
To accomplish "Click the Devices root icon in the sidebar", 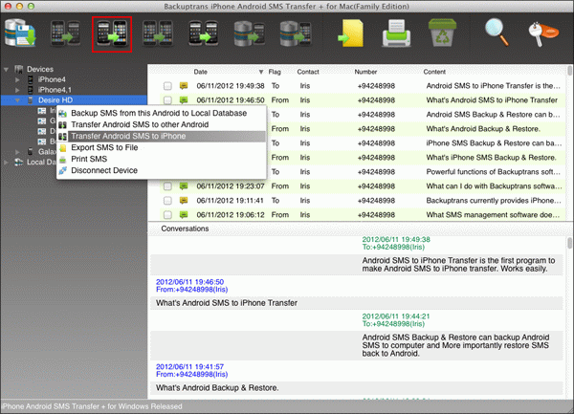I will pos(19,69).
